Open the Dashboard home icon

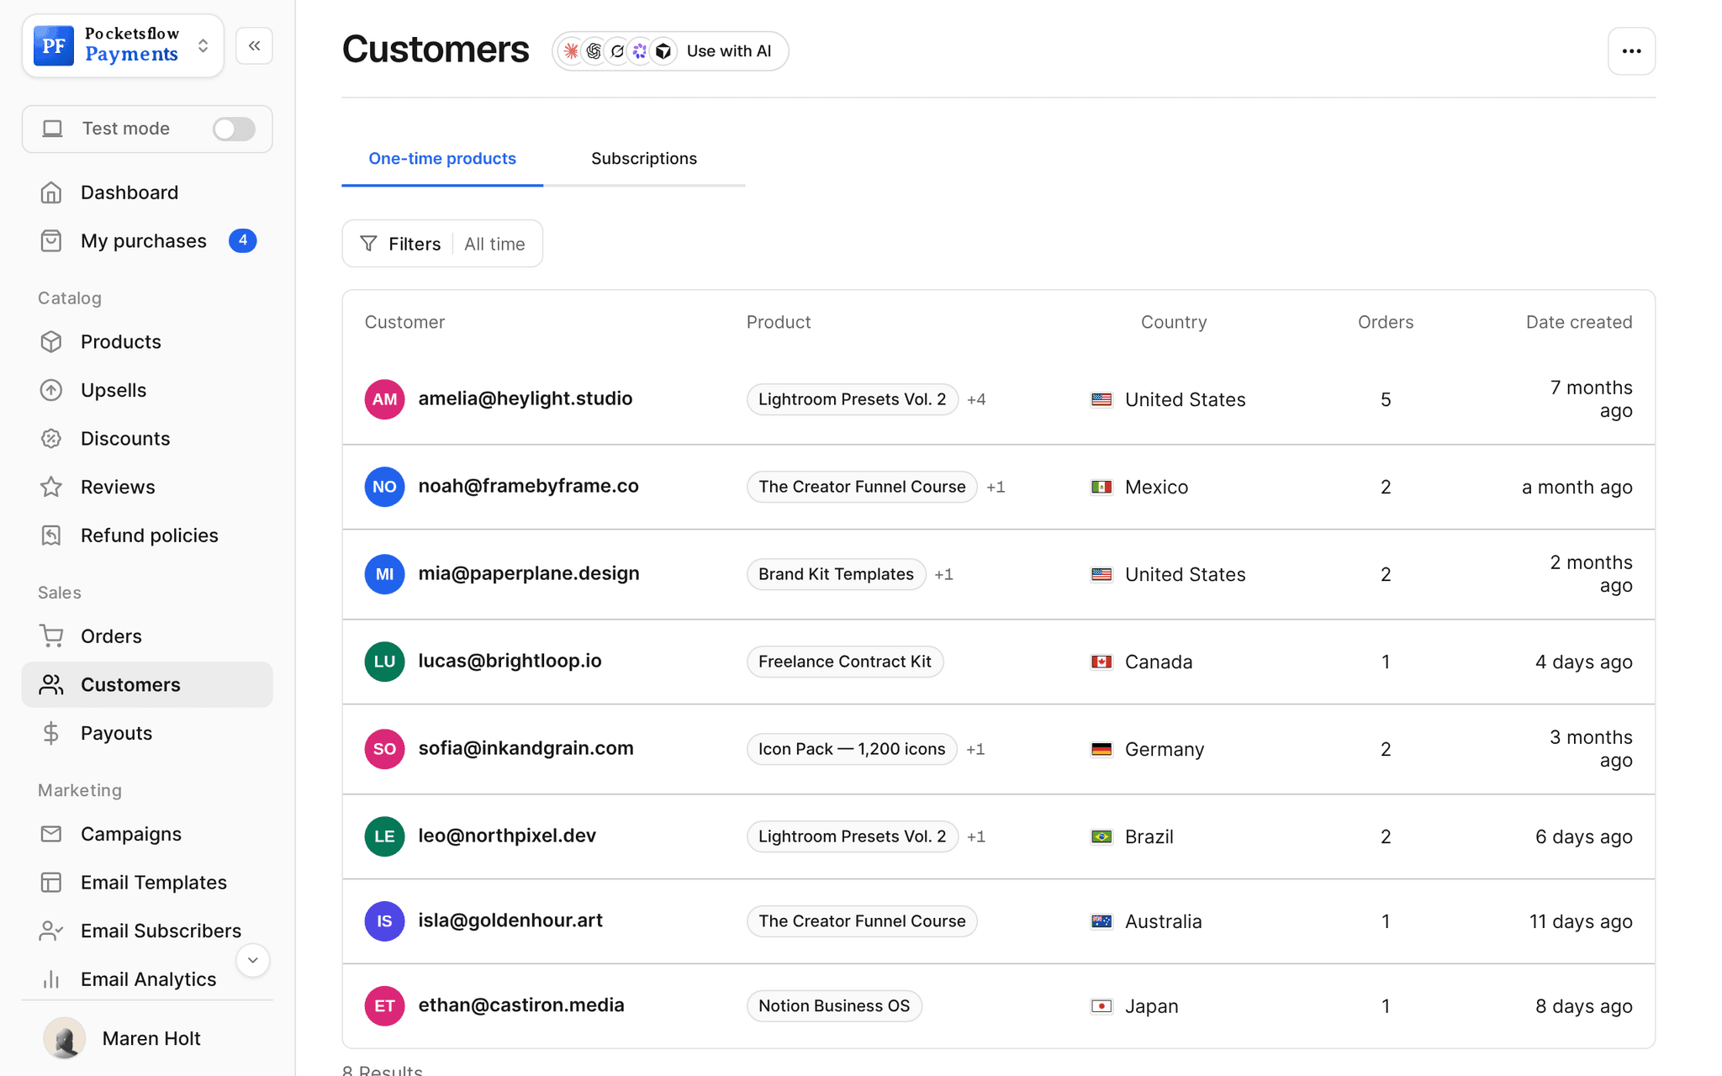click(x=51, y=193)
